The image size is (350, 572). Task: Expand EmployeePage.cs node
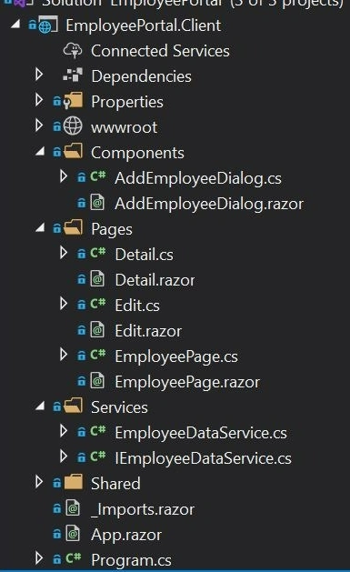(64, 355)
